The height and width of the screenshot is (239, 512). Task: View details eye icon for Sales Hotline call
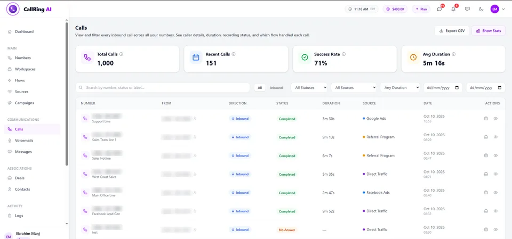coord(495,155)
